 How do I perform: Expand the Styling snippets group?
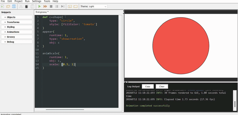(x=17, y=27)
